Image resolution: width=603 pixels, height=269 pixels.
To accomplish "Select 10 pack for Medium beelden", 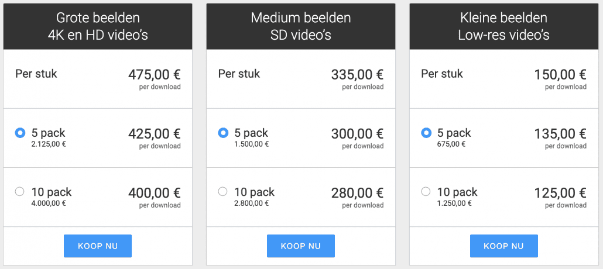I will 222,191.
